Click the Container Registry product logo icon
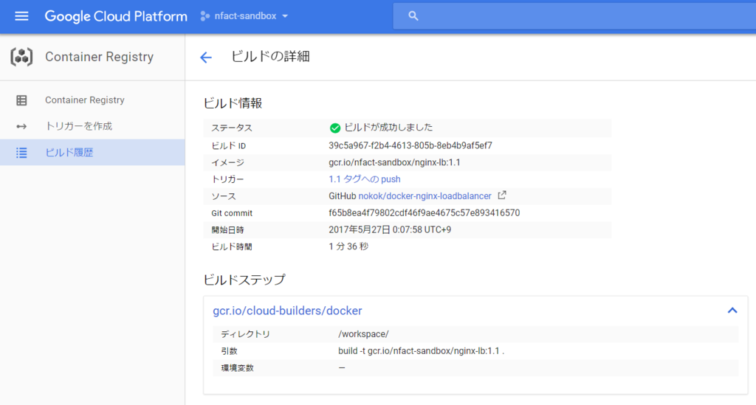Screen dimensions: 756x405 click(21, 57)
